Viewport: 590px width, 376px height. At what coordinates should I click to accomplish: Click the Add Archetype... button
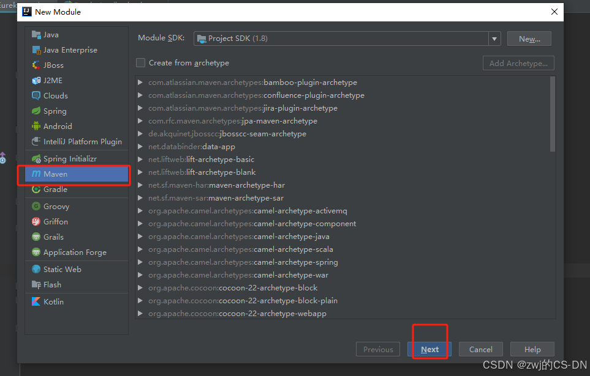518,63
